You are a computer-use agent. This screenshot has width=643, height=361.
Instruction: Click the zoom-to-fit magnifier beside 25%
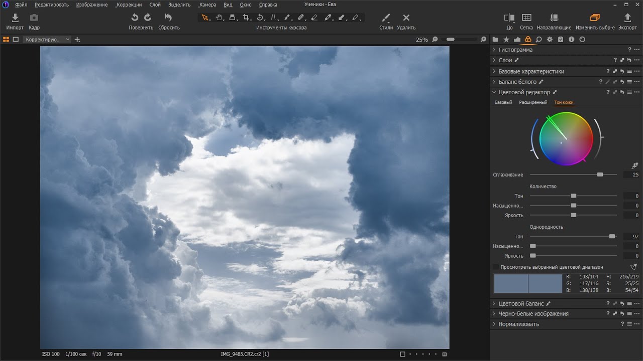click(x=435, y=39)
